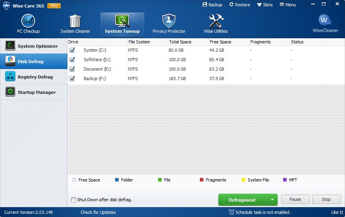
Task: Click the Stop button
Action: pos(326,199)
